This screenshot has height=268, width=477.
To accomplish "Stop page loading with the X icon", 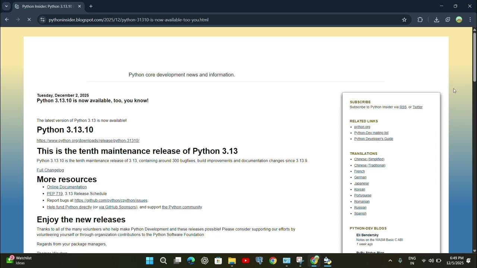I will (x=29, y=19).
